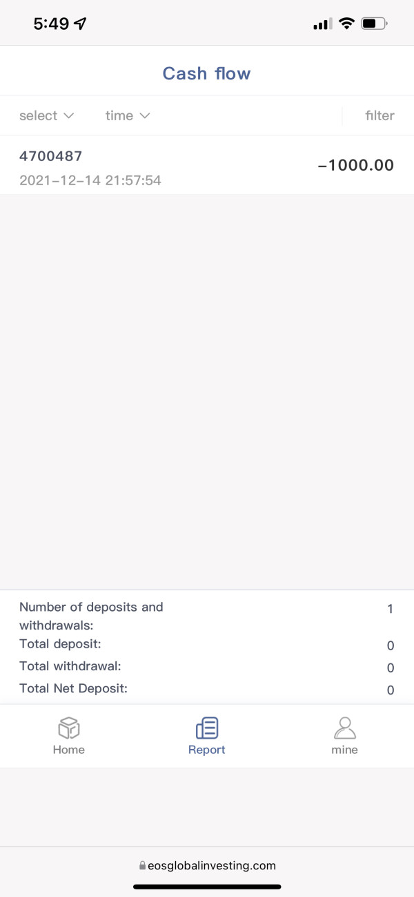The height and width of the screenshot is (897, 414).
Task: Tap the cellular signal bars icon
Action: click(x=322, y=24)
